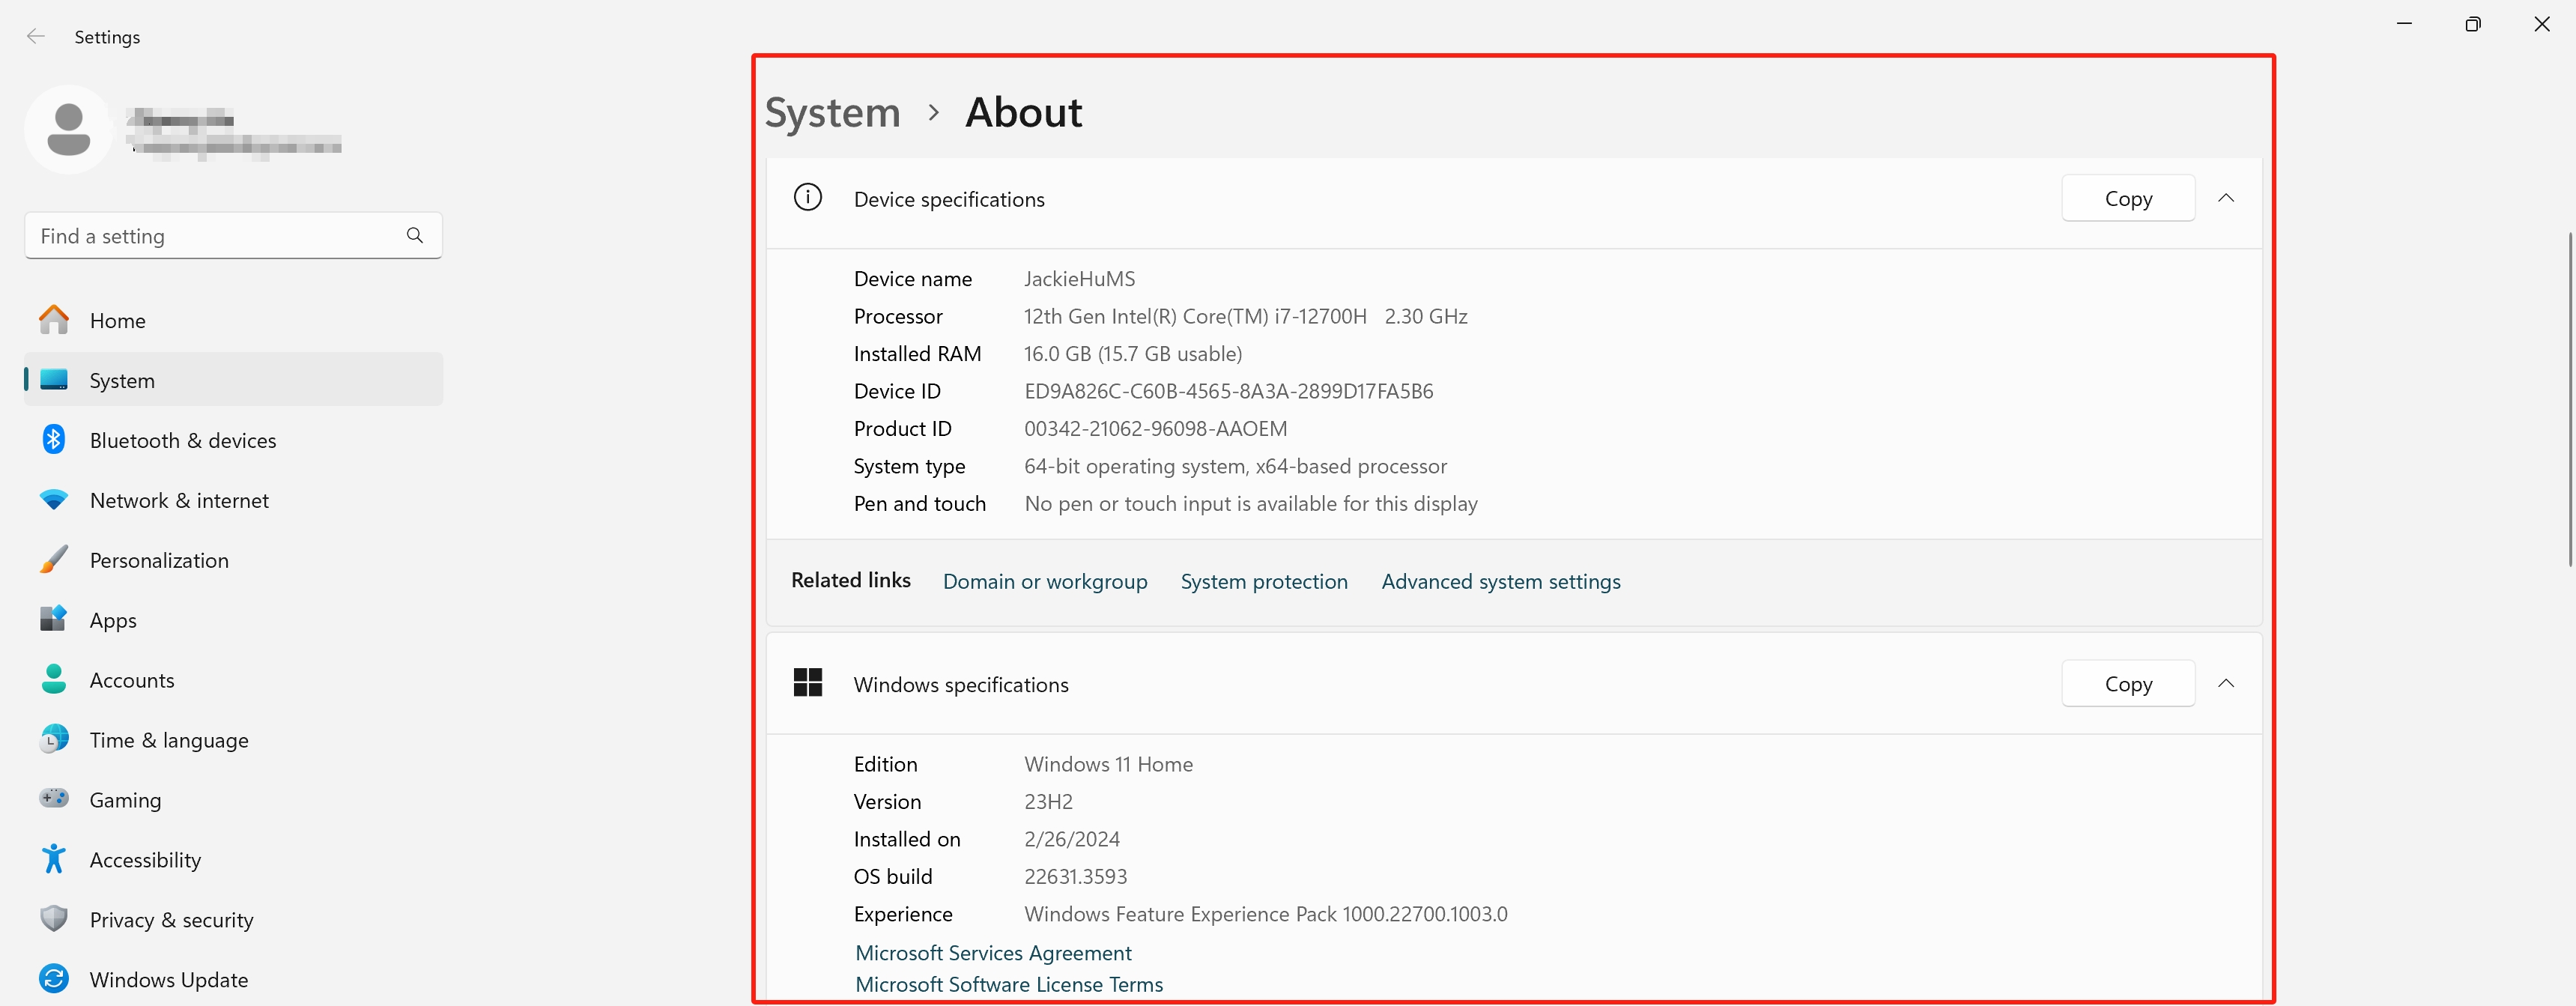Image resolution: width=2576 pixels, height=1006 pixels.
Task: Collapse the Device specifications section
Action: 2225,198
